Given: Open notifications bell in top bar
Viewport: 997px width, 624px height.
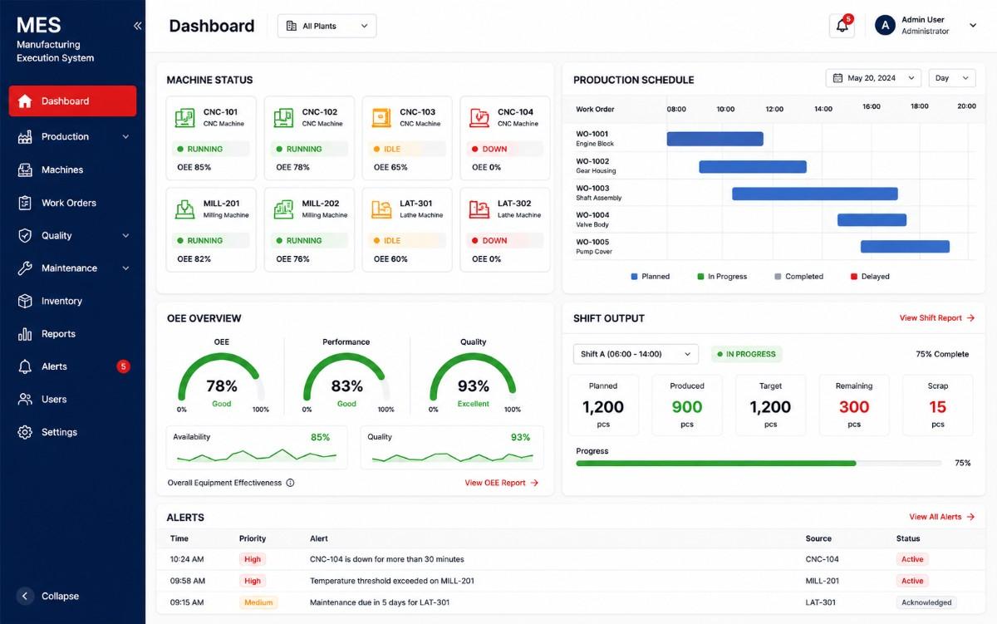Looking at the screenshot, I should (x=842, y=26).
